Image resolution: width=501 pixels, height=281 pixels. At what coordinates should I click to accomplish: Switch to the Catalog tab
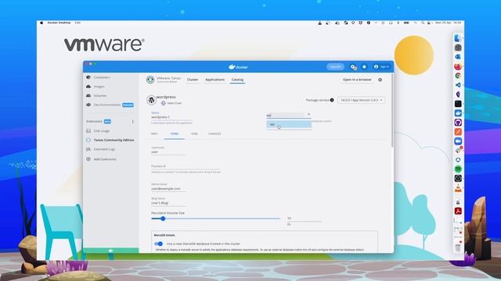pos(237,80)
